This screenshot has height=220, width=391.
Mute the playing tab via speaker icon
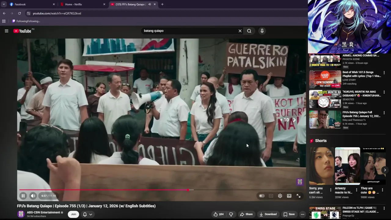coord(149,4)
